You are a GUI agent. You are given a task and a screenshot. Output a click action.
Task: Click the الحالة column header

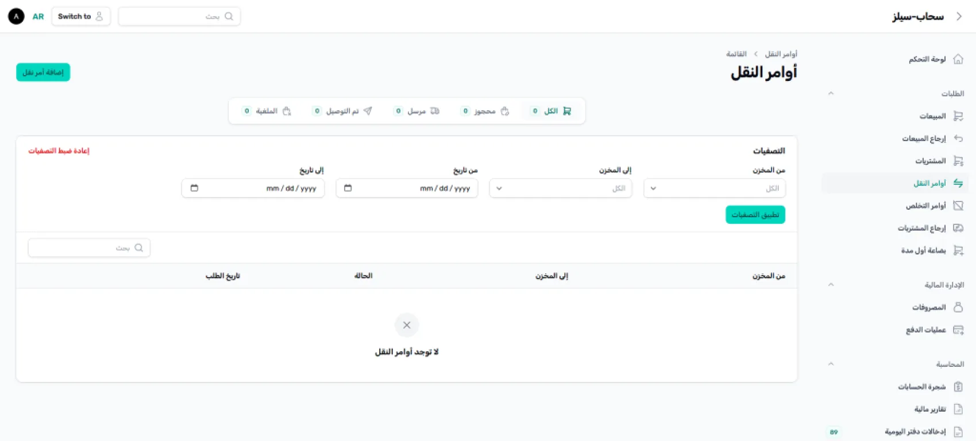click(363, 276)
